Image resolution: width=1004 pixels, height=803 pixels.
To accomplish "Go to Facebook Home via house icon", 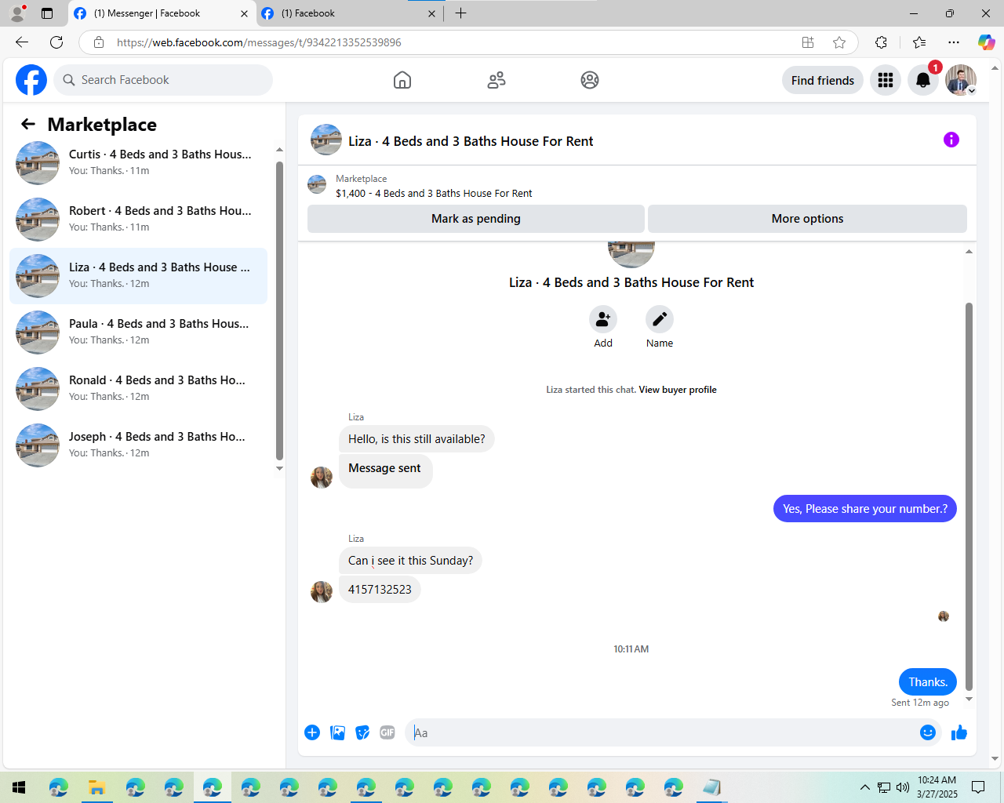I will [x=402, y=80].
